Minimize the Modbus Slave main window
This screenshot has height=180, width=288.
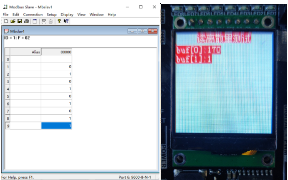coord(127,7)
